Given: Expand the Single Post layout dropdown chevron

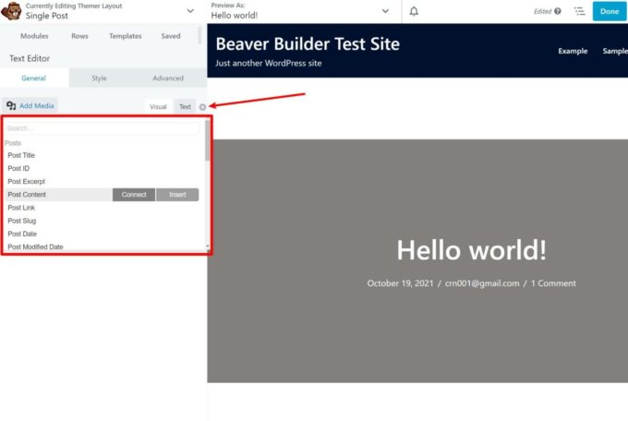Looking at the screenshot, I should 190,11.
